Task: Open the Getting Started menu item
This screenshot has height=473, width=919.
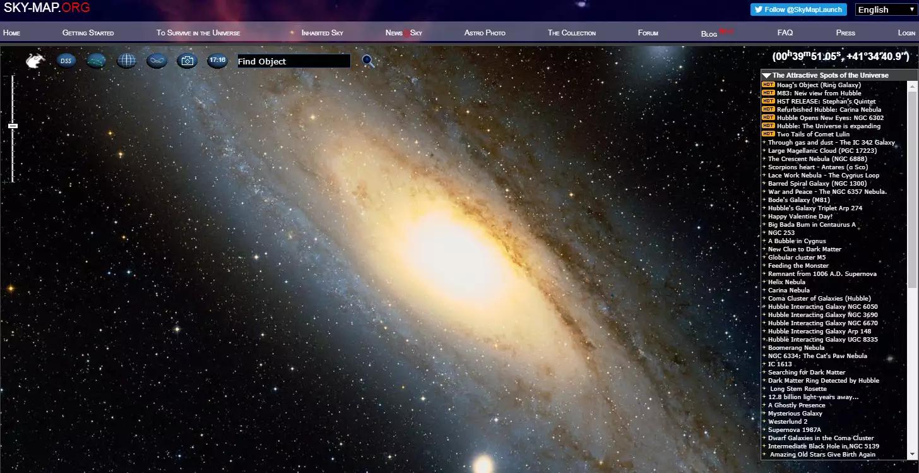Action: point(88,33)
